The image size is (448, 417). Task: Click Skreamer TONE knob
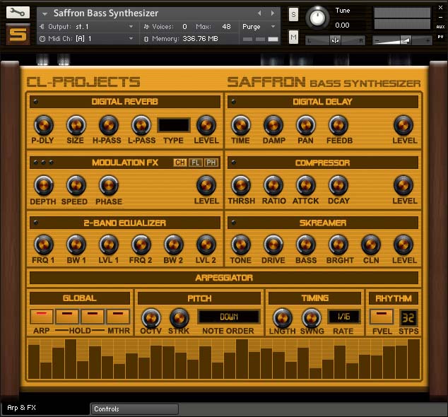[241, 245]
